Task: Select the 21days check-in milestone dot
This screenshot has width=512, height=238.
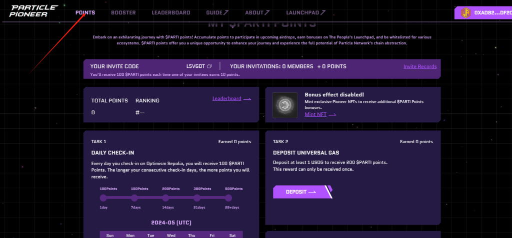Action: pyautogui.click(x=197, y=198)
